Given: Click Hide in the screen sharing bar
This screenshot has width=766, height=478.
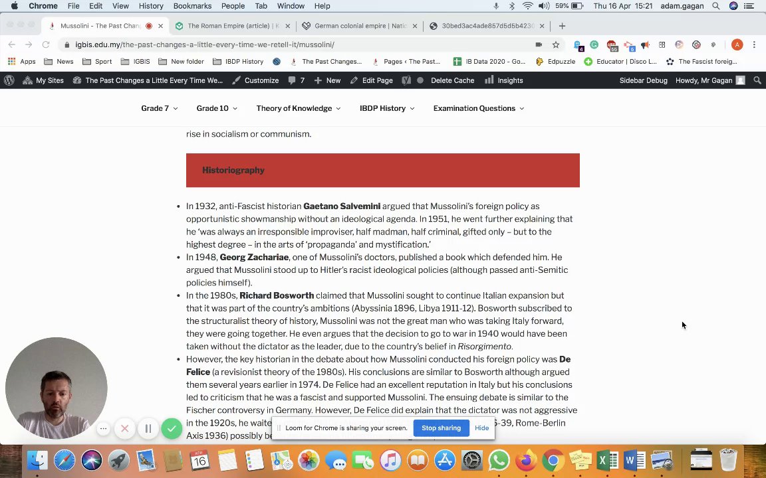Looking at the screenshot, I should [x=481, y=428].
